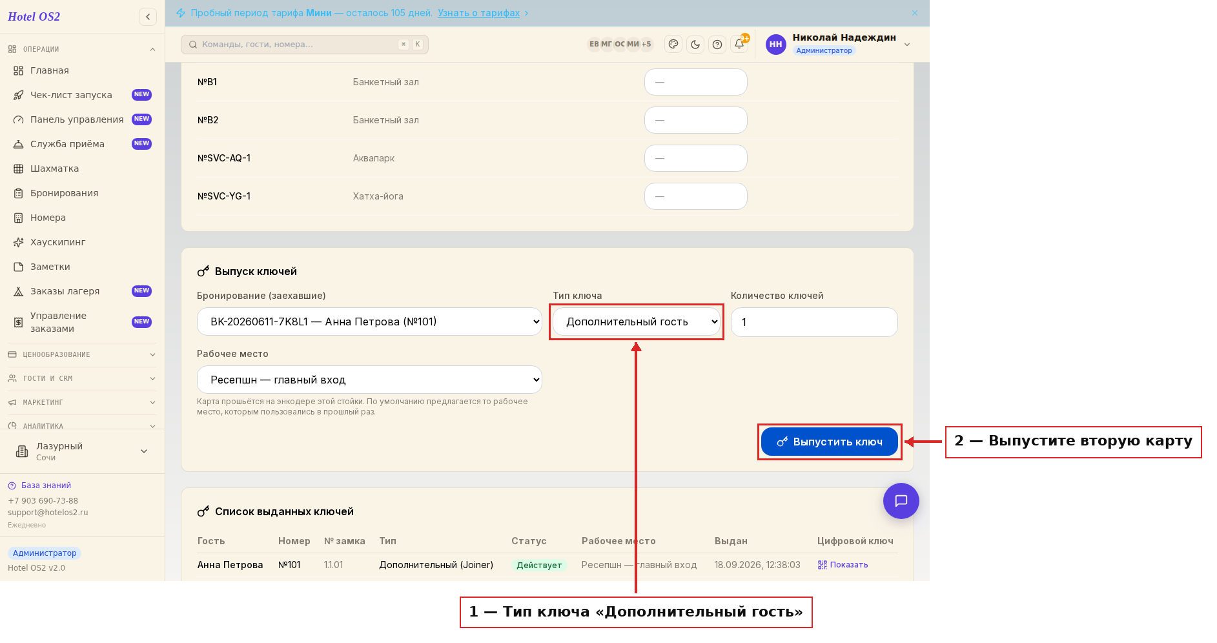Open Шахматка grid view
The width and height of the screenshot is (1217, 643).
point(82,168)
